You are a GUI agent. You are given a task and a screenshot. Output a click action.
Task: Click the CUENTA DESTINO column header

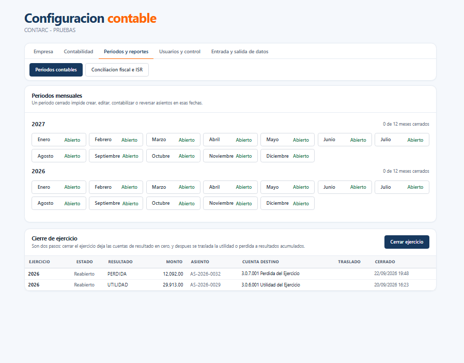pos(260,262)
